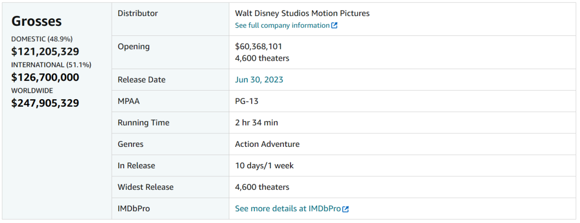Select the international gross figure $126,700,000
The height and width of the screenshot is (223, 580).
point(45,77)
